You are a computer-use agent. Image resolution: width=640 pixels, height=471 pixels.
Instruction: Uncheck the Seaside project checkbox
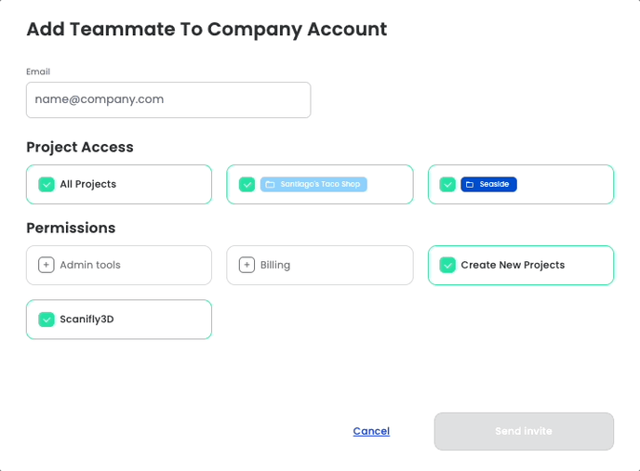447,184
